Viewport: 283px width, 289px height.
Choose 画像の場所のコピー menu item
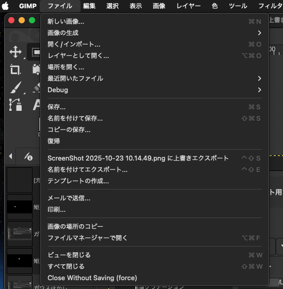155,226
